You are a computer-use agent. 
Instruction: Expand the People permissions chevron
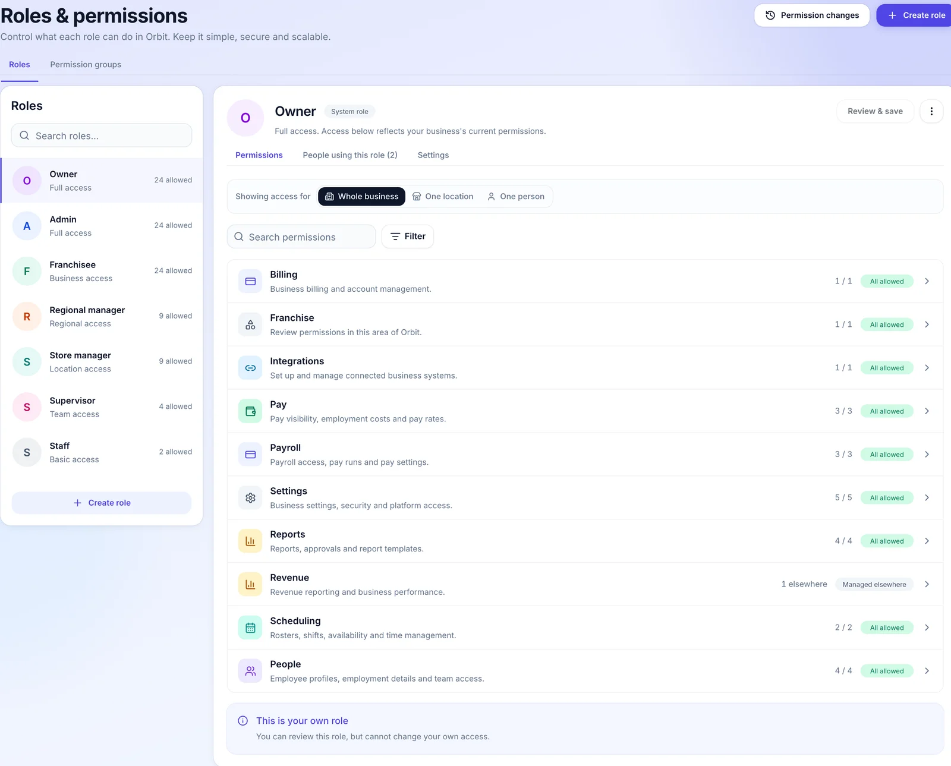click(x=927, y=671)
